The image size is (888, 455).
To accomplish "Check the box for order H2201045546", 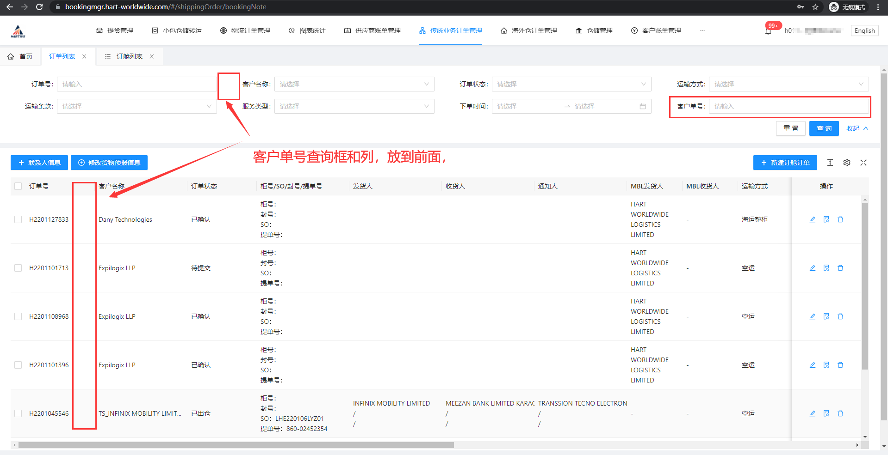I will (x=18, y=413).
